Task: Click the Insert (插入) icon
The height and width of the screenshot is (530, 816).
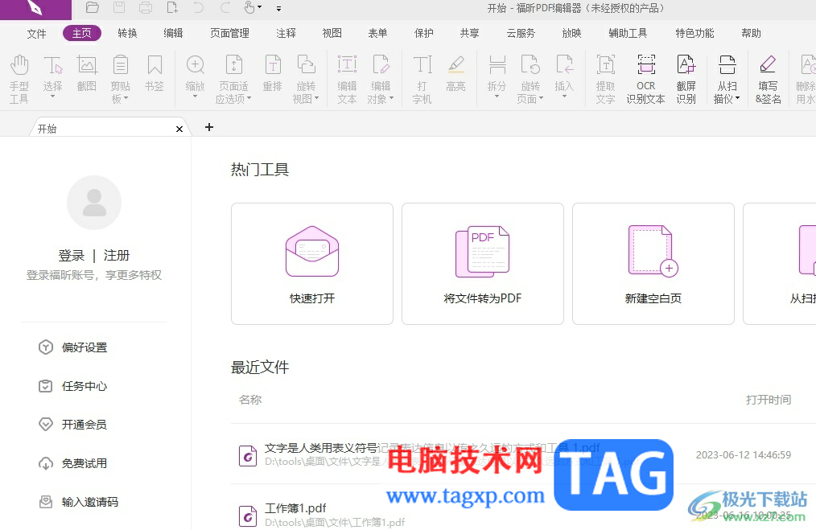Action: click(x=564, y=66)
